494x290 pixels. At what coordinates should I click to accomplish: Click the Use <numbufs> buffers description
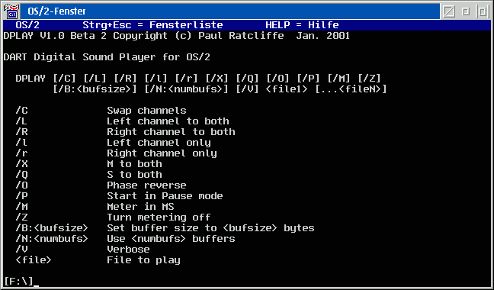coord(171,239)
